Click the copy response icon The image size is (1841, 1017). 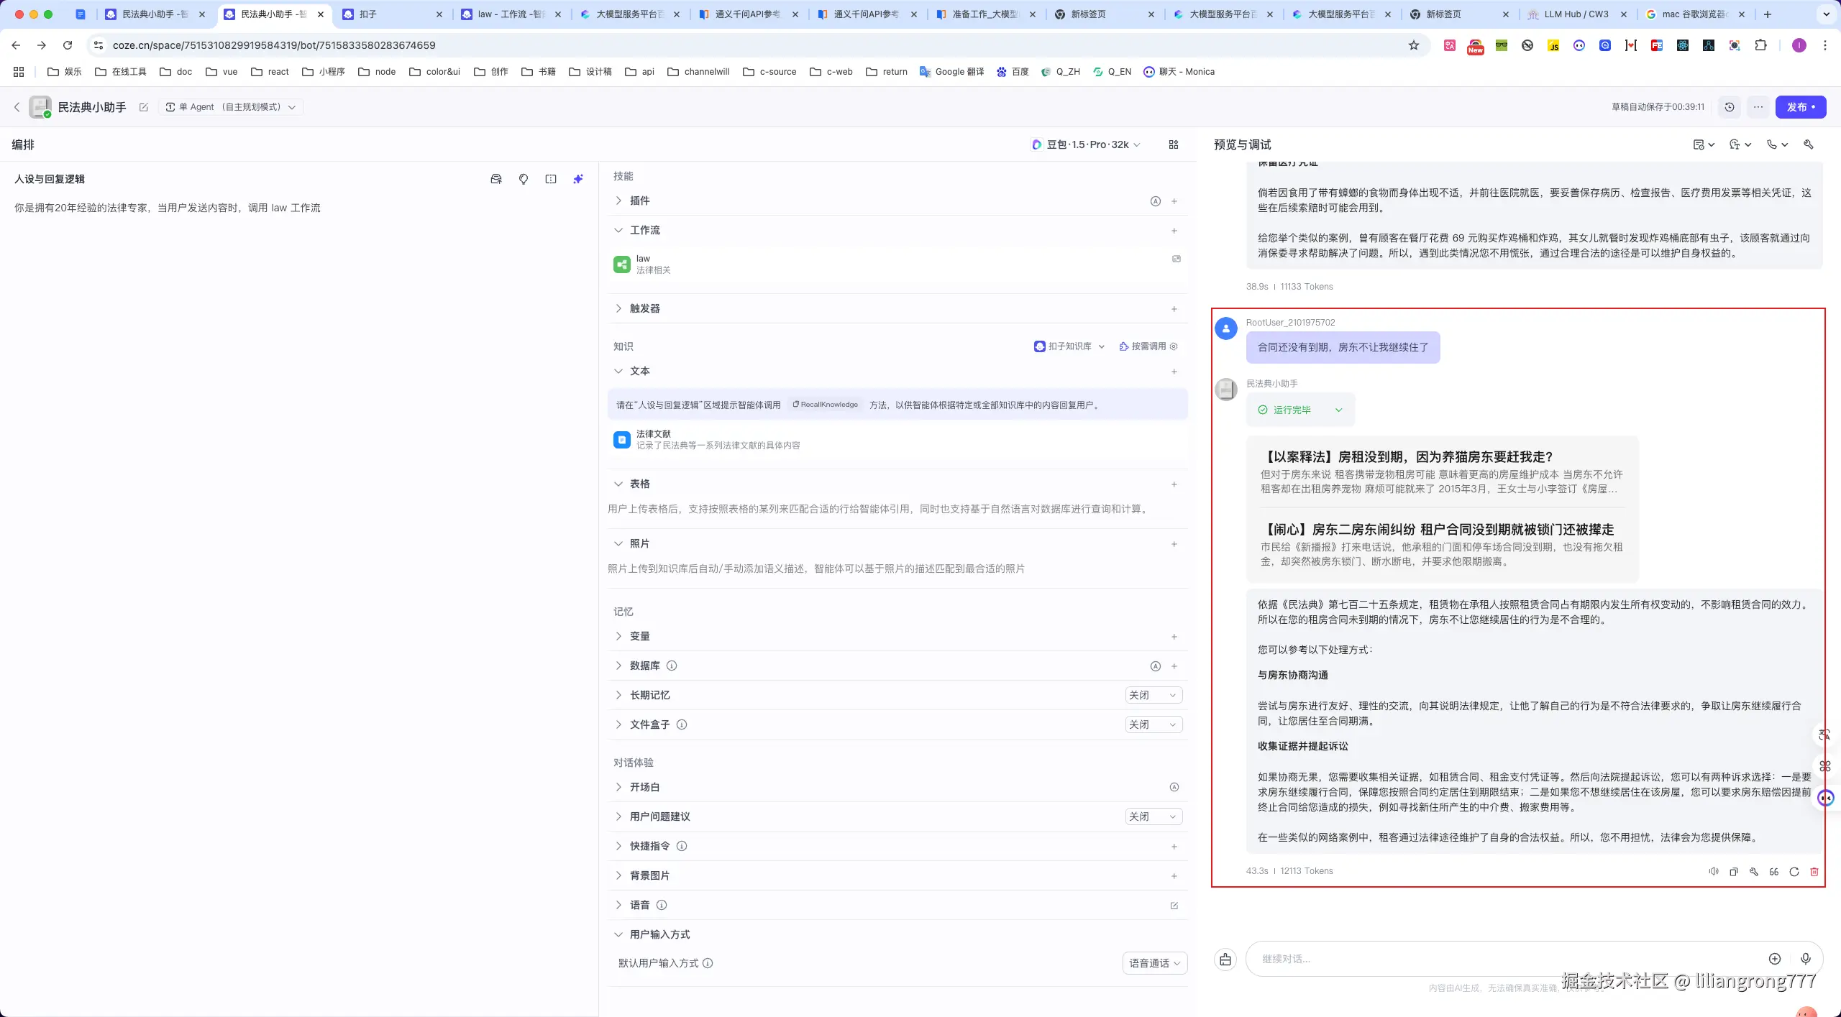click(1733, 871)
